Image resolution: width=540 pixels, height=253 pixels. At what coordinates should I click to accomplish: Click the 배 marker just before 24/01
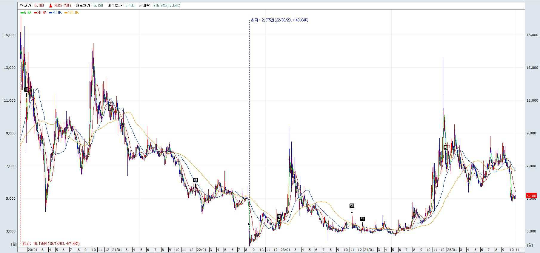pyautogui.click(x=362, y=219)
